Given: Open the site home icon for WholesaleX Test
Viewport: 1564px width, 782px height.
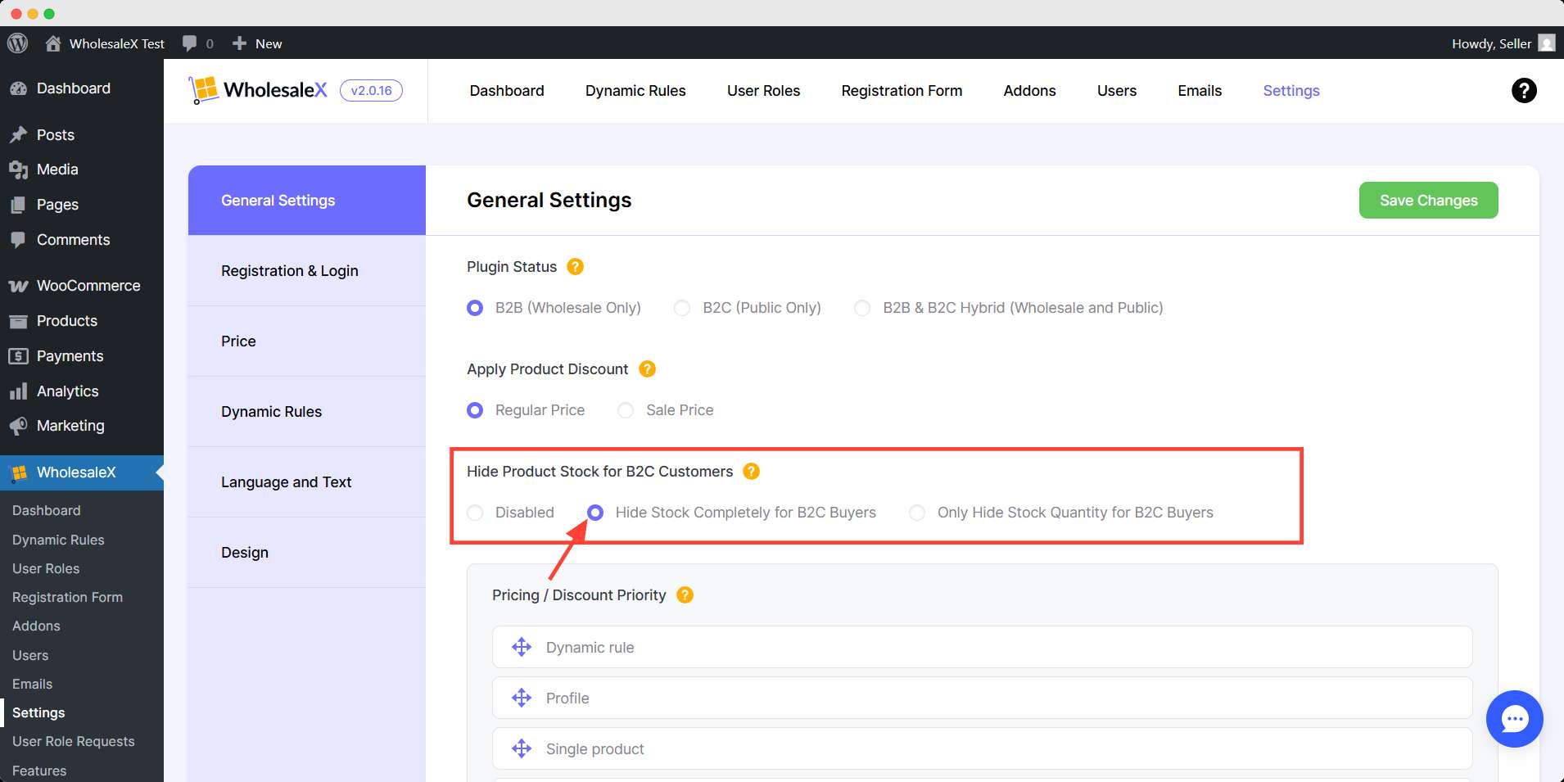Looking at the screenshot, I should [x=53, y=43].
